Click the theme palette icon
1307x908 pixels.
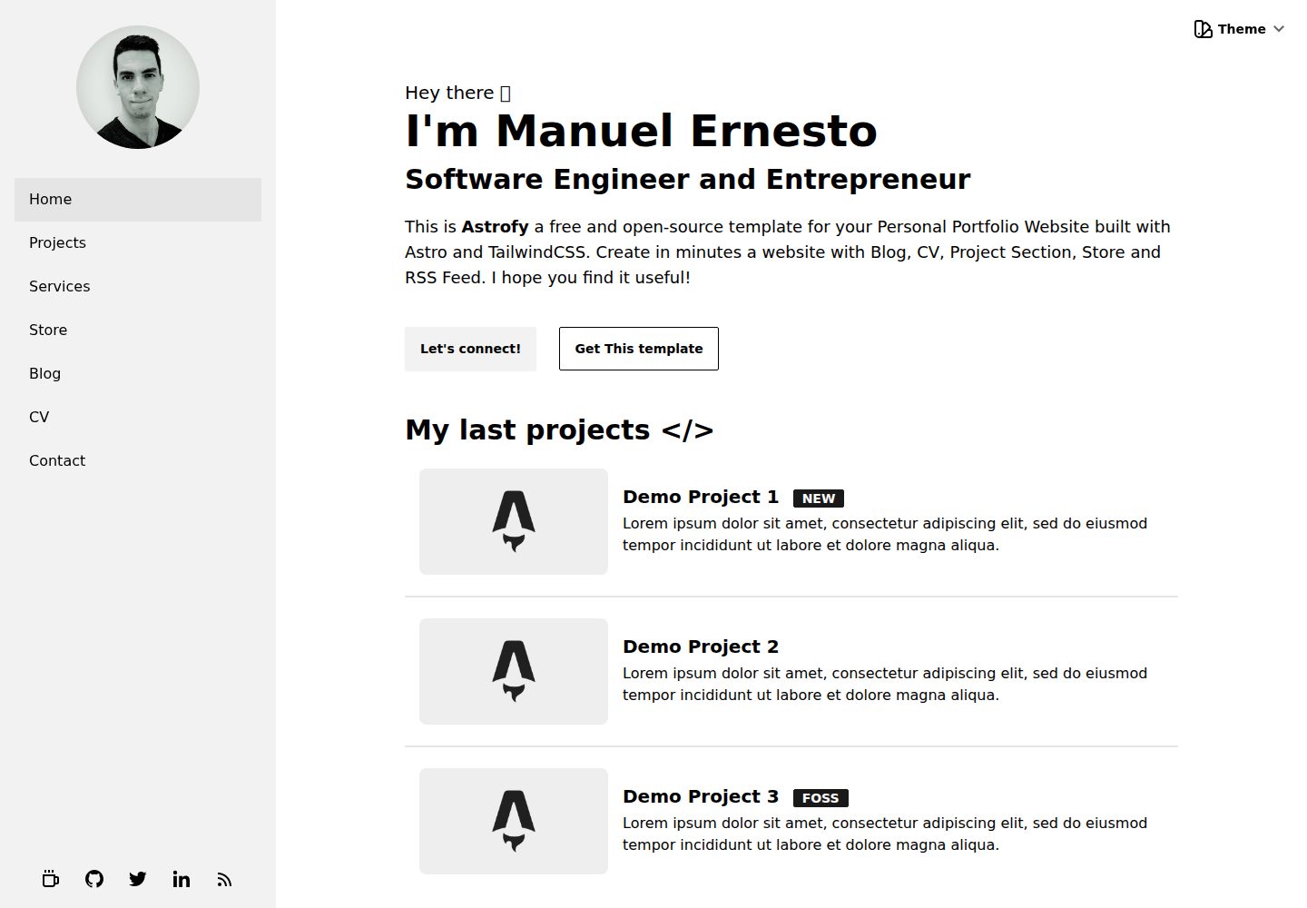point(1204,29)
